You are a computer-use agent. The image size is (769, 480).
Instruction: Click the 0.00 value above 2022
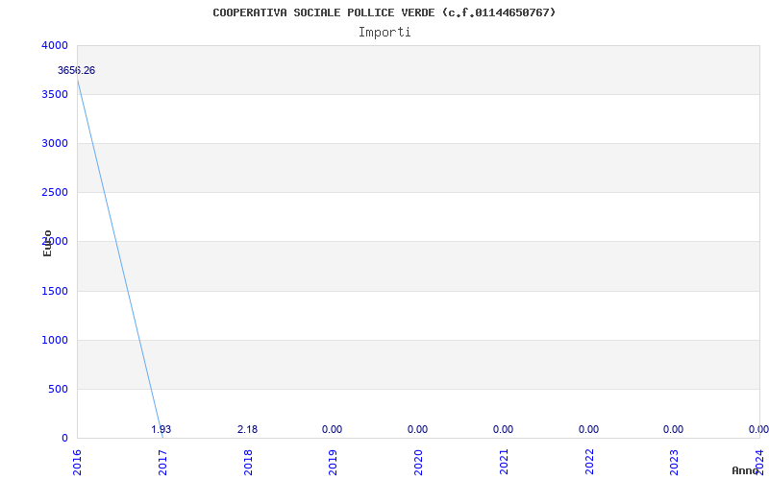(588, 429)
